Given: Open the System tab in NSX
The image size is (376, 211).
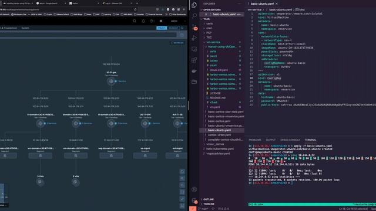Looking at the screenshot, I should click(25, 28).
